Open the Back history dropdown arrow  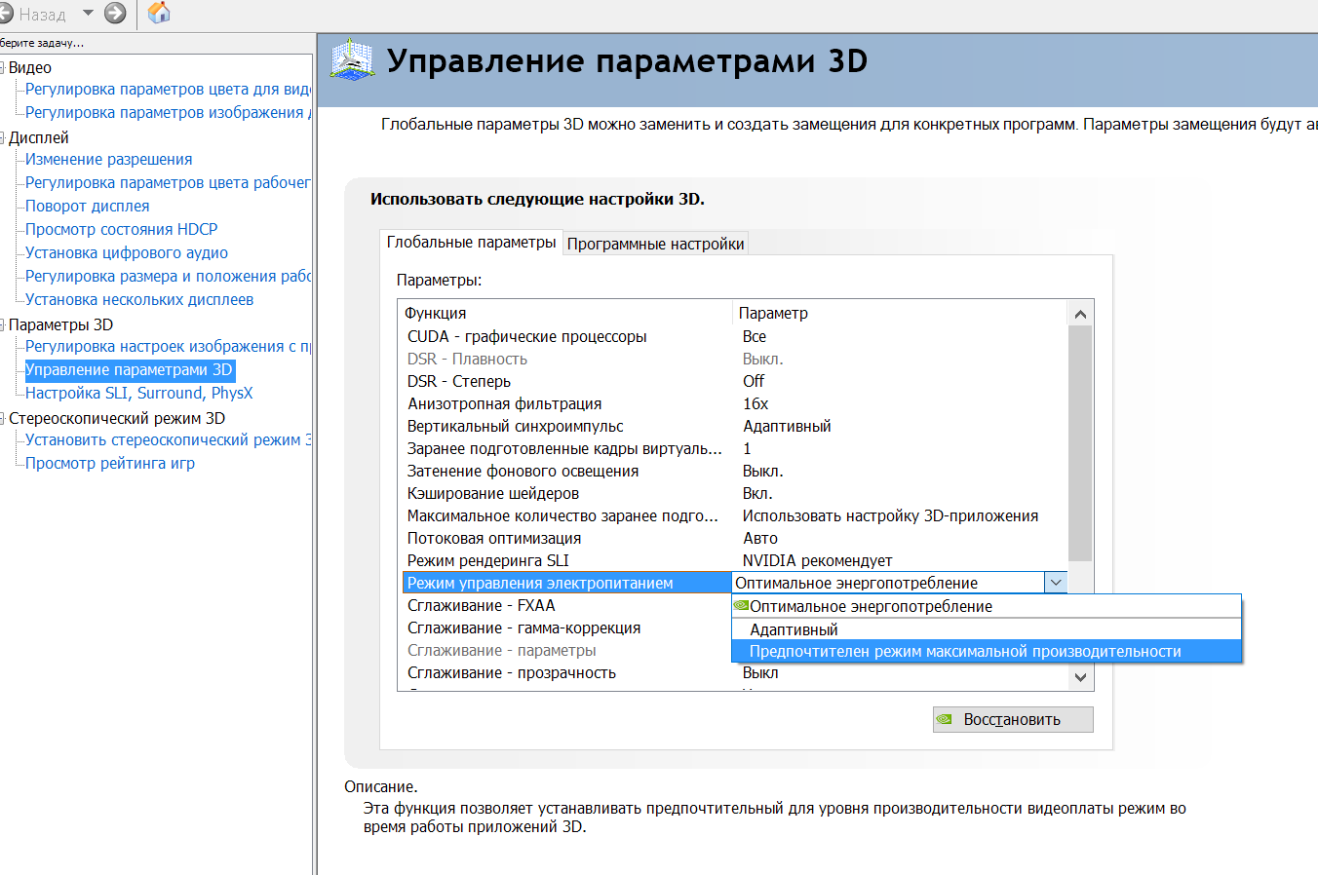coord(88,14)
